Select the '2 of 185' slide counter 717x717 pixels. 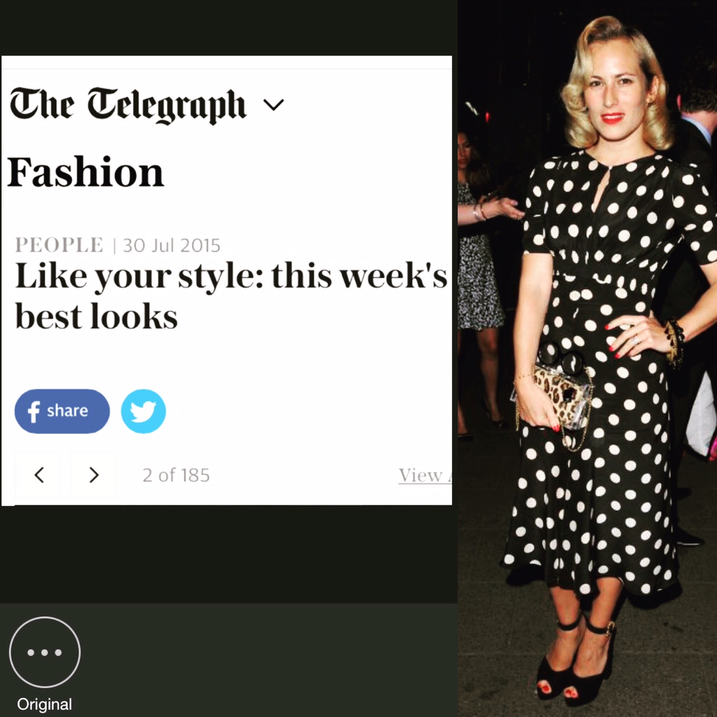[x=176, y=475]
